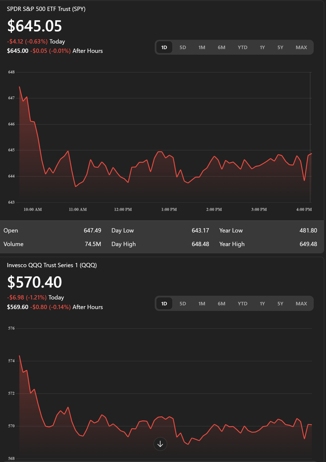Screen dimensions: 326x462
Task: Select the 5D range tab for QQQ
Action: tap(183, 303)
